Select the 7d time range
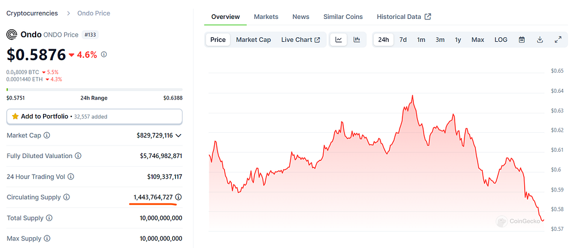This screenshot has height=248, width=574. coord(403,40)
